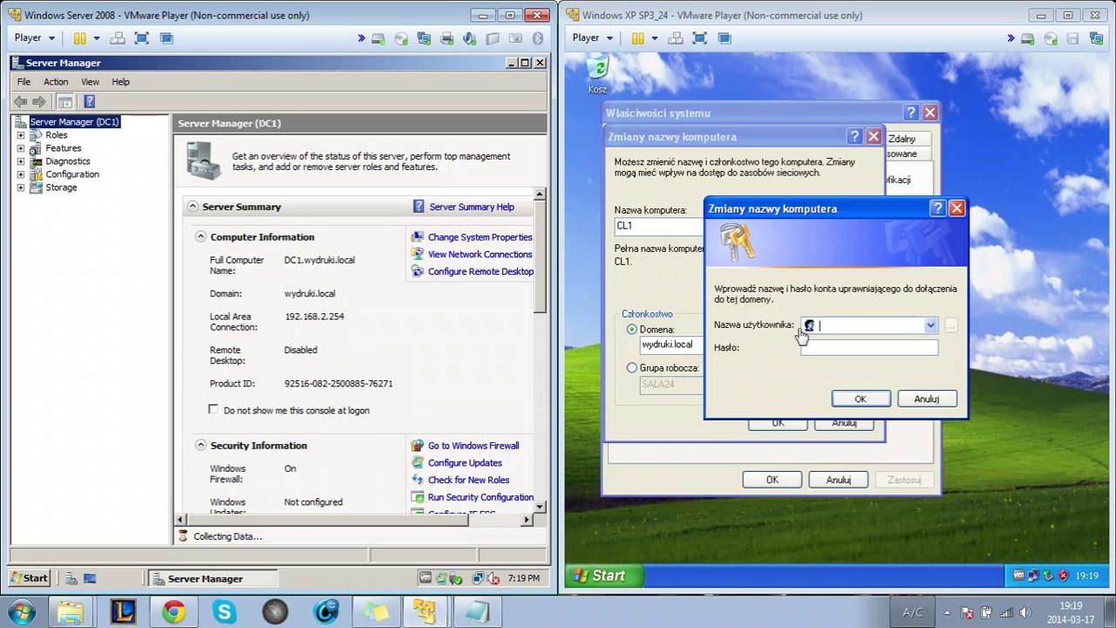Select the Grupa robocza radio button
The image size is (1116, 628).
click(632, 368)
